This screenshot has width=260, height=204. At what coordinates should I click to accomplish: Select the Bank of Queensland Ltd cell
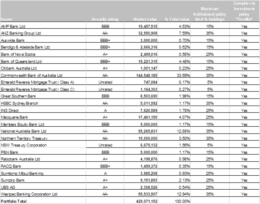pos(21,62)
